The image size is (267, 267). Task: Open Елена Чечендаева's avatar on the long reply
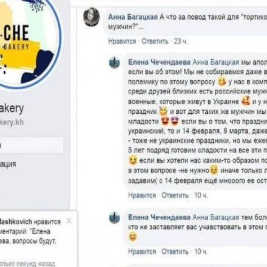tap(114, 62)
